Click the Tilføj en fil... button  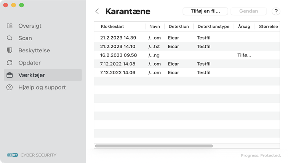pyautogui.click(x=205, y=11)
